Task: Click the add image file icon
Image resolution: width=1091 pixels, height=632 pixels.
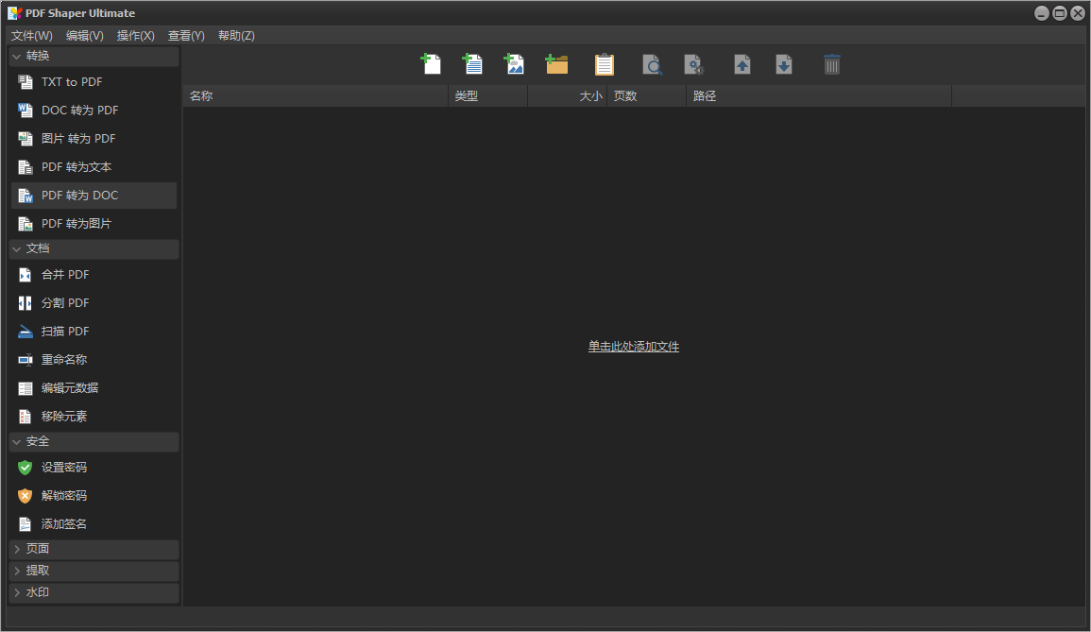Action: (514, 65)
